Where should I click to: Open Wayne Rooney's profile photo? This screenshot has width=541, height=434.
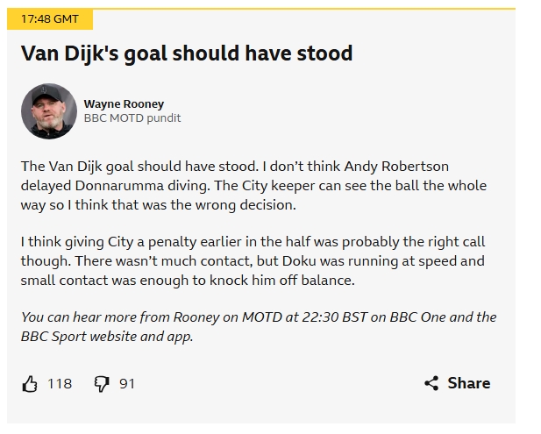click(x=49, y=111)
